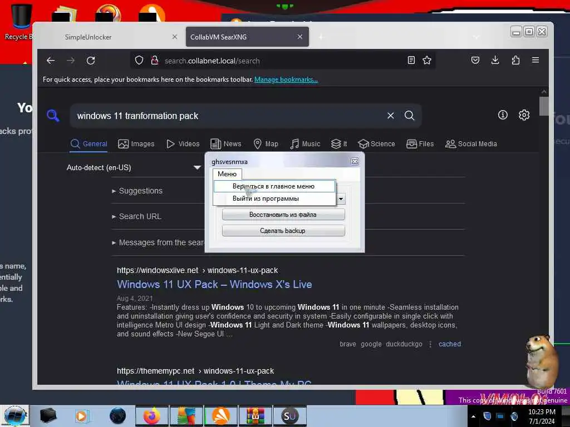
Task: Open WinRAR from the taskbar
Action: pyautogui.click(x=255, y=416)
